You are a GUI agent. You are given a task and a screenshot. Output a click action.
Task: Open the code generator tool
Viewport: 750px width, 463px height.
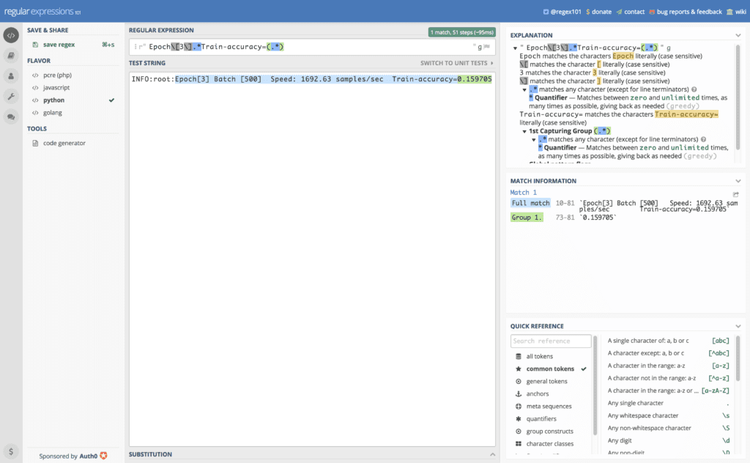click(x=63, y=143)
